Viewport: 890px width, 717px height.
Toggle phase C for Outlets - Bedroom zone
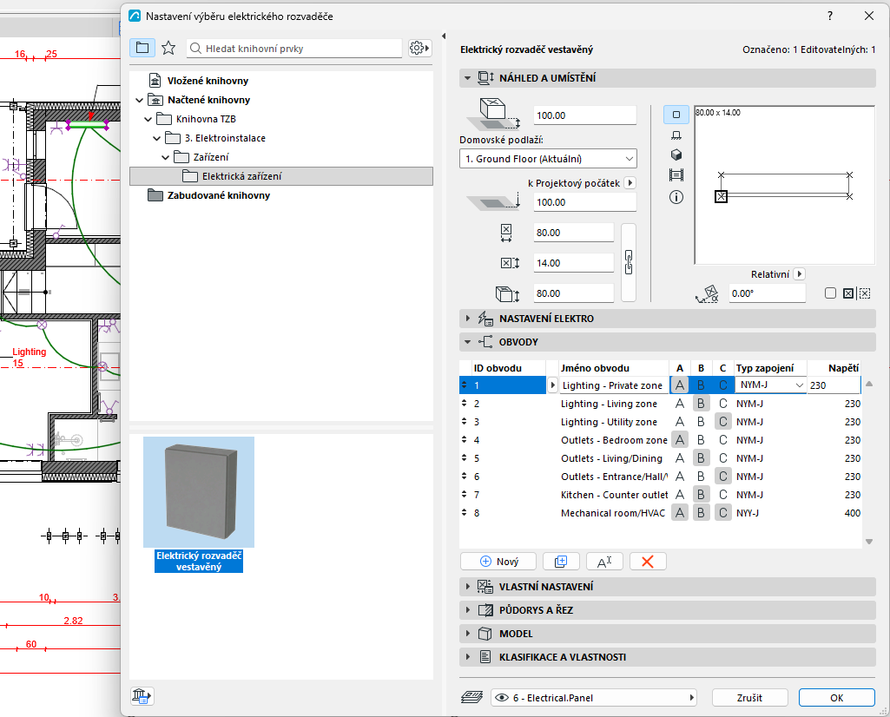722,440
